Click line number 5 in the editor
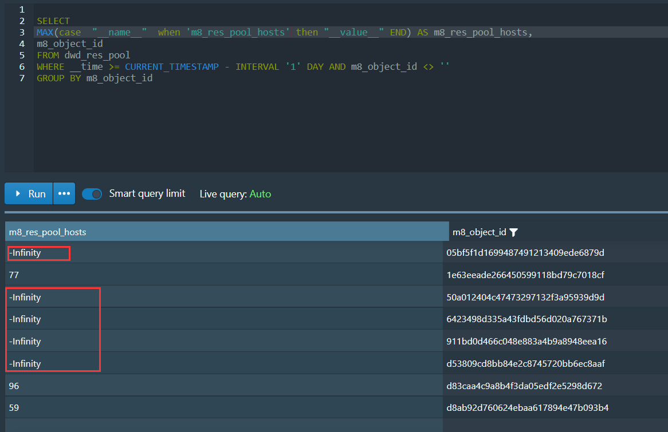Viewport: 668px width, 432px height. [22, 55]
